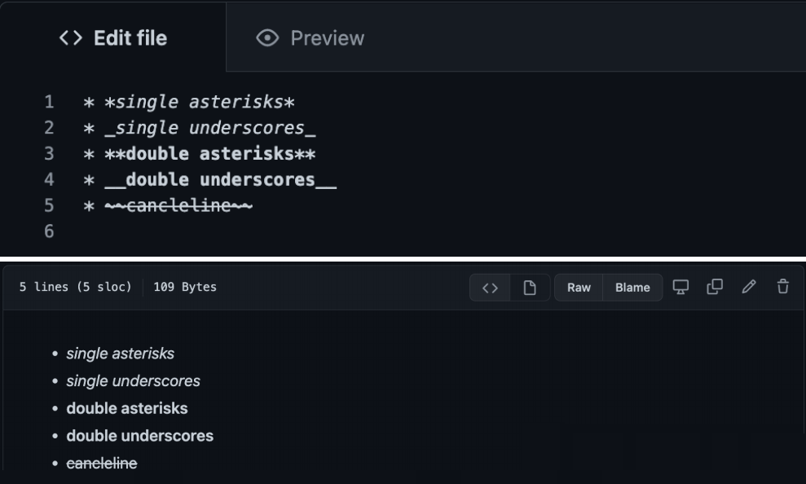This screenshot has height=484, width=806.
Task: Open the Blame view
Action: pos(632,288)
